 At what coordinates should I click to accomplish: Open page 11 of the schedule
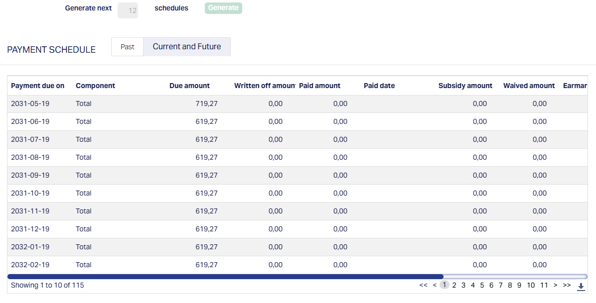tap(544, 285)
